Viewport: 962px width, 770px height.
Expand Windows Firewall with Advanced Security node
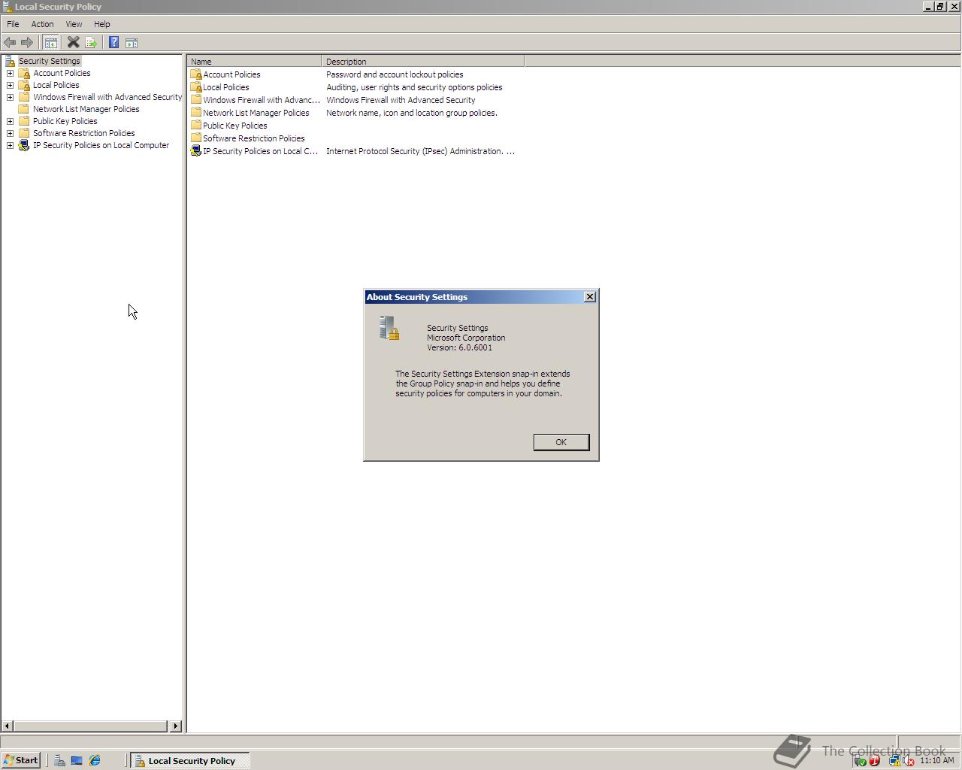pyautogui.click(x=10, y=97)
